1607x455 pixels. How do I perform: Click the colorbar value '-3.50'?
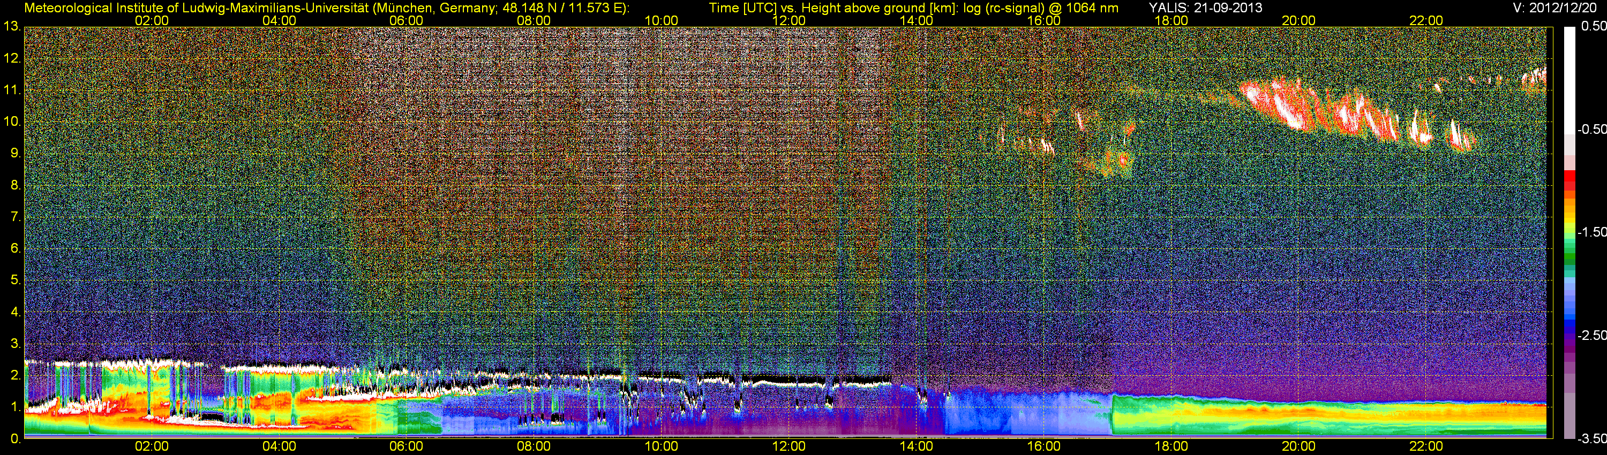coord(1591,438)
